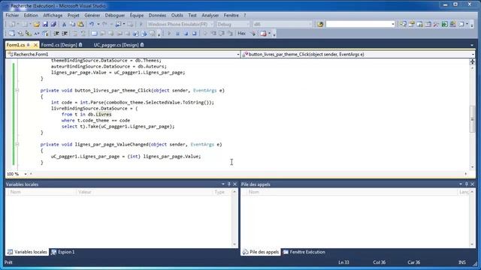
Task: Close the Pile des appels panel
Action: 473,184
